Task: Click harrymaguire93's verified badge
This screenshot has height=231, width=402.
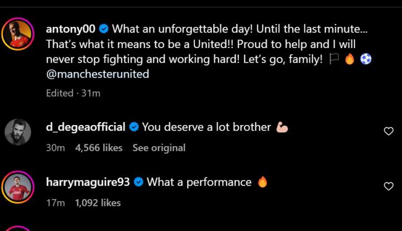Action: pos(138,182)
